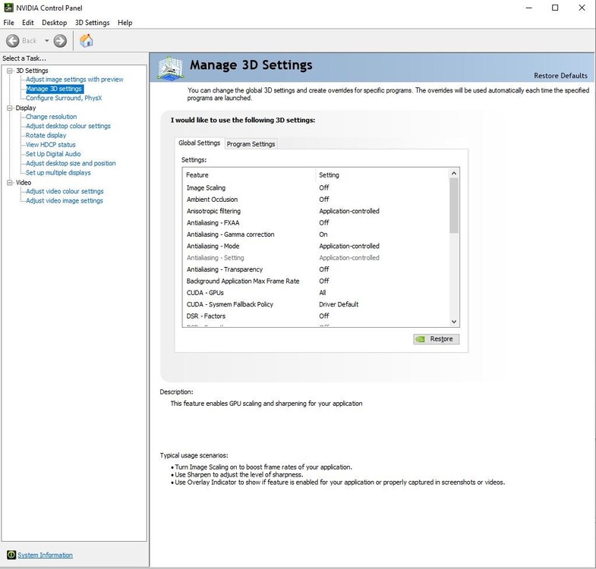Click the Back arrow button
Viewport: 596px width, 569px height.
pyautogui.click(x=13, y=41)
